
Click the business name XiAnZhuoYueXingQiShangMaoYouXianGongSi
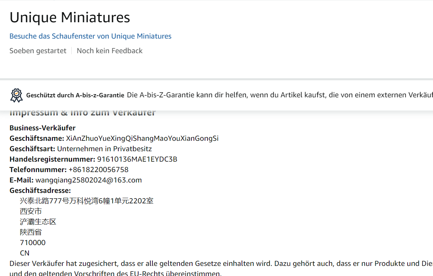point(142,138)
